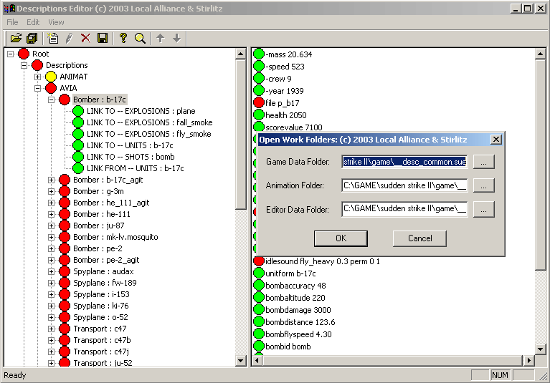Select the -speed 523 entry
550x383 pixels.
click(x=285, y=67)
